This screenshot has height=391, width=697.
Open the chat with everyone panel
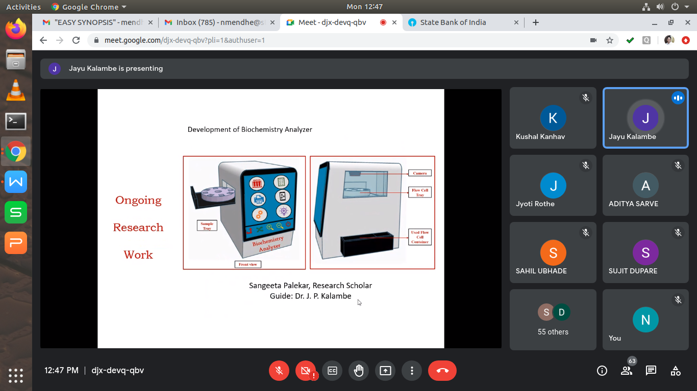point(651,371)
